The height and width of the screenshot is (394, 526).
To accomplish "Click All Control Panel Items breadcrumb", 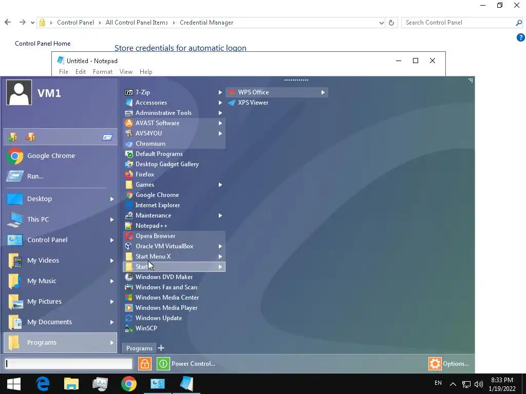I will (x=137, y=23).
